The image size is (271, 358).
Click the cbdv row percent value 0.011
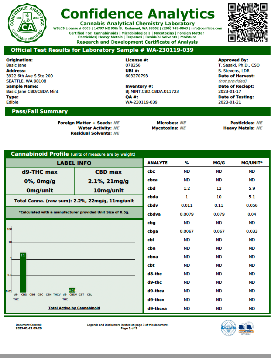[x=187, y=205]
